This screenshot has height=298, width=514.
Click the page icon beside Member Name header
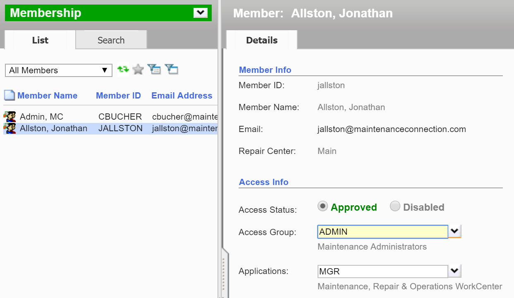coord(10,96)
